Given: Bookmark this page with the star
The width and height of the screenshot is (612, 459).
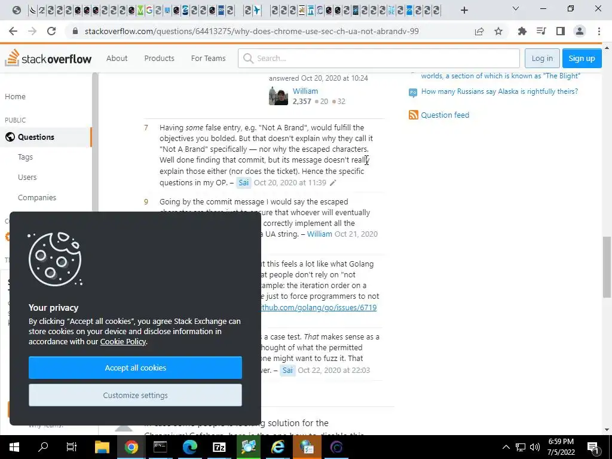Looking at the screenshot, I should [498, 31].
